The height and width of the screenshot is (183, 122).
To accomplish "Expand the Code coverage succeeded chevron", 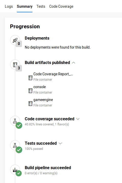I will tap(78, 119).
